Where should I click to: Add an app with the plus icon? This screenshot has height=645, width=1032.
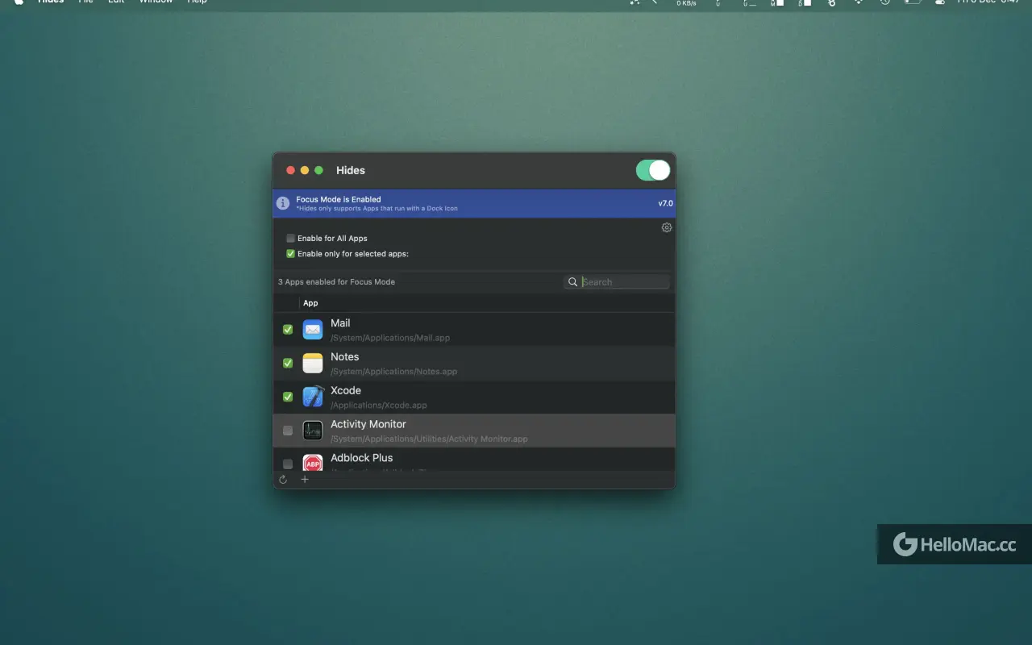point(305,480)
